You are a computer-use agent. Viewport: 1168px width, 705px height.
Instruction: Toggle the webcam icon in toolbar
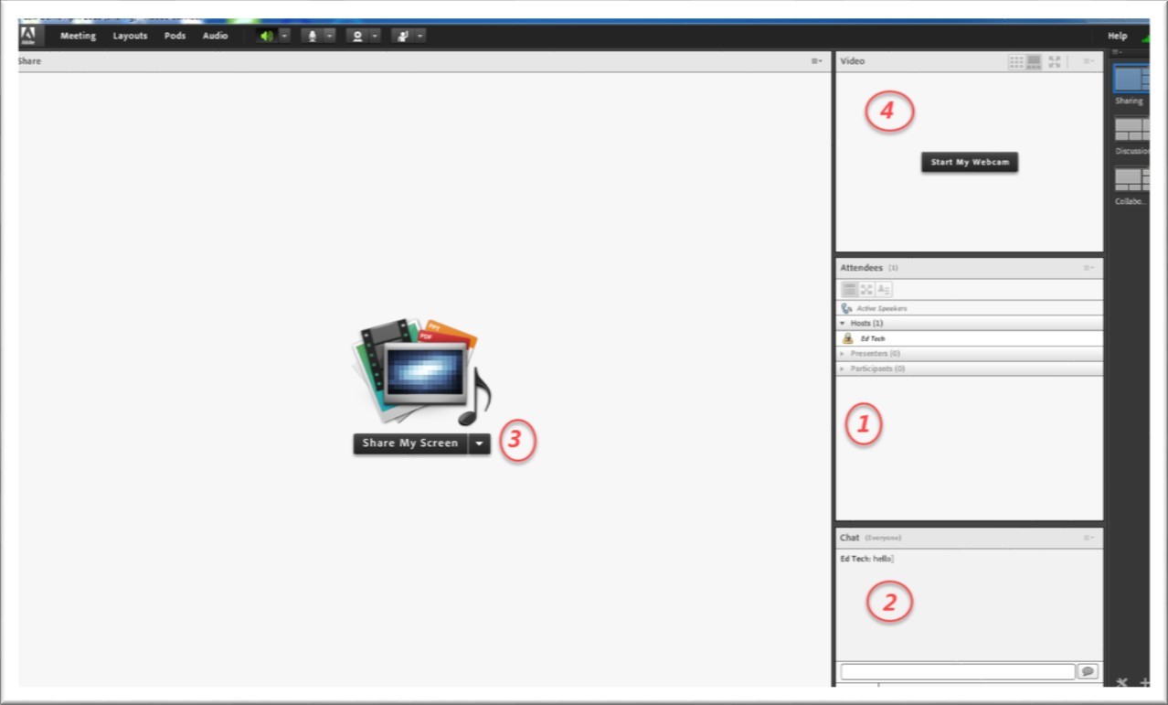357,36
